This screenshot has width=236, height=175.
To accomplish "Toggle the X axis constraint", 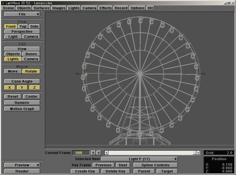I will tap(10, 88).
